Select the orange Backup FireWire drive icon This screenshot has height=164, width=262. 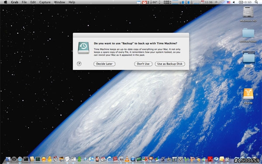pyautogui.click(x=248, y=94)
